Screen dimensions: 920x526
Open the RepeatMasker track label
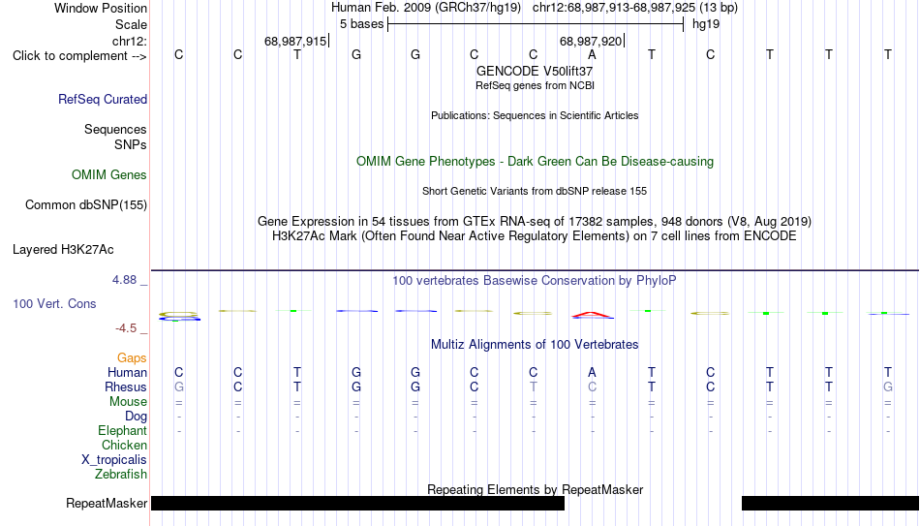pos(107,504)
